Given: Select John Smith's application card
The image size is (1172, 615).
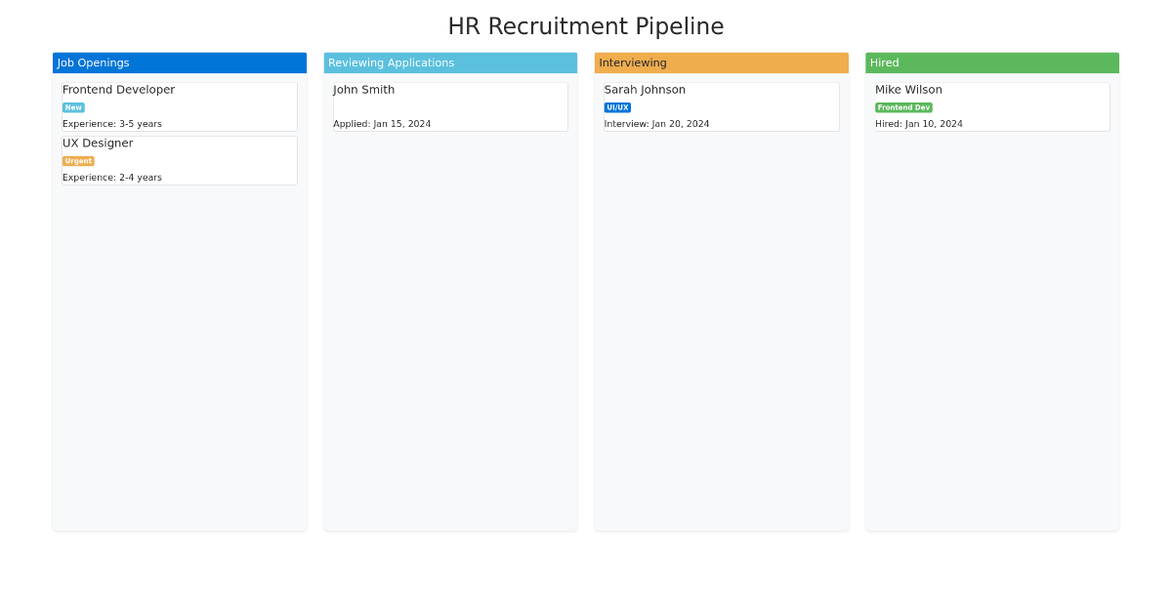Looking at the screenshot, I should coord(450,105).
